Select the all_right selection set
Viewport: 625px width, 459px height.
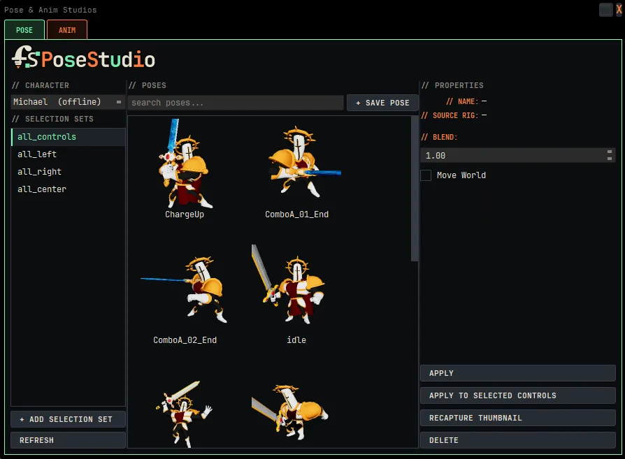(68, 172)
